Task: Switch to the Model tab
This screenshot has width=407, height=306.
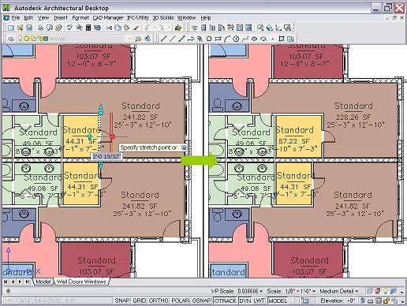Action: (x=43, y=282)
